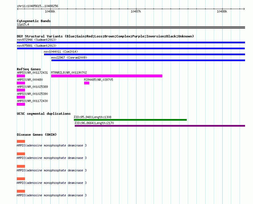Click the magenta block under AMPD3|NM_001025390
Viewport: 253px width, 204px height.
click(21, 97)
